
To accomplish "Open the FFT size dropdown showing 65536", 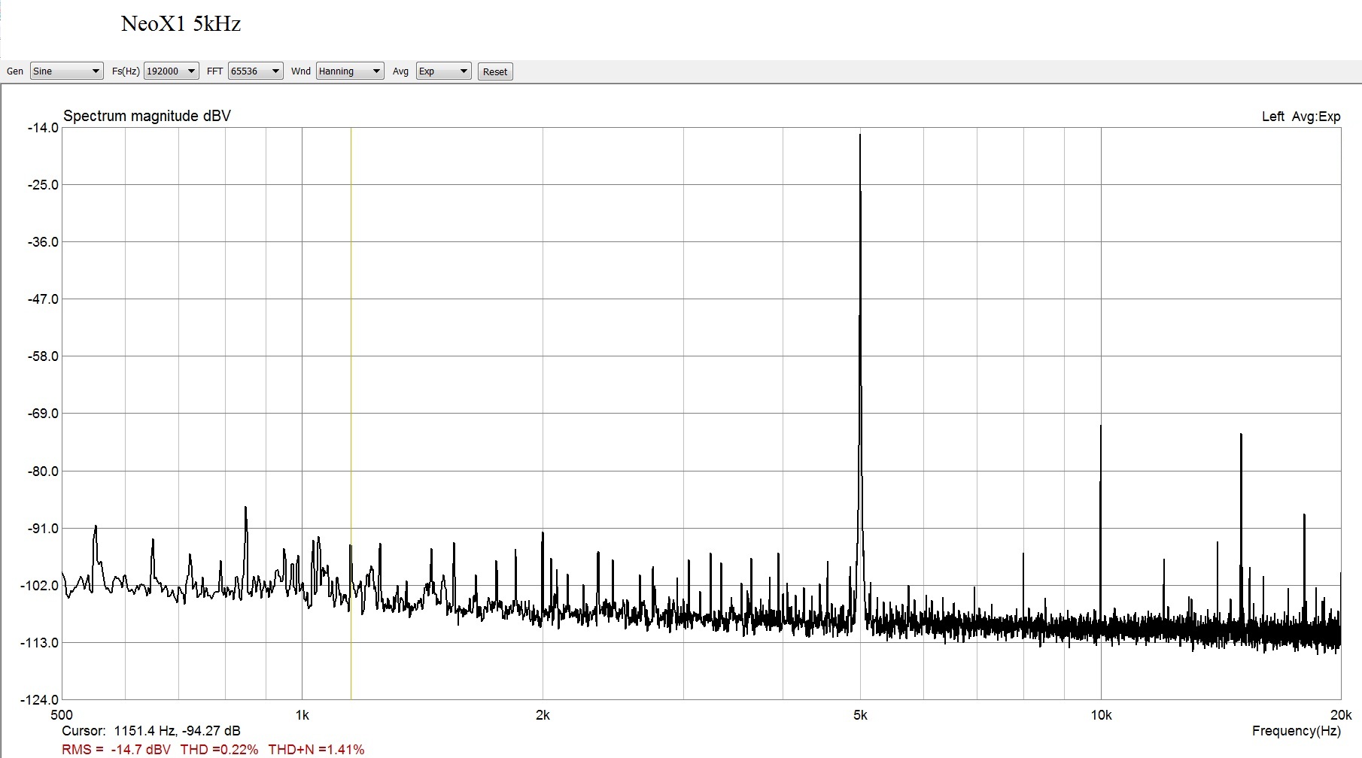I will click(255, 71).
